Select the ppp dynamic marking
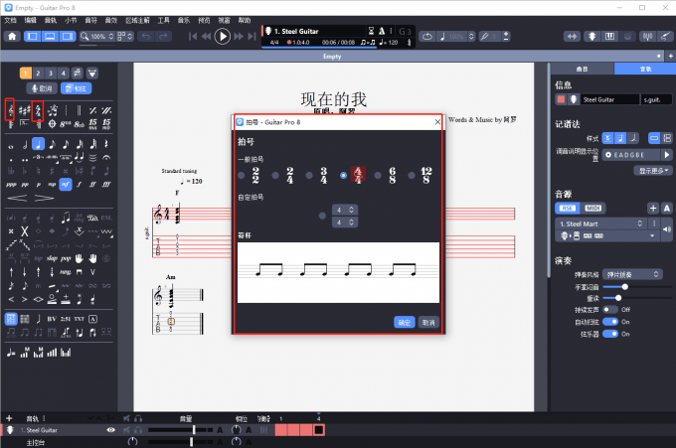 pyautogui.click(x=11, y=185)
